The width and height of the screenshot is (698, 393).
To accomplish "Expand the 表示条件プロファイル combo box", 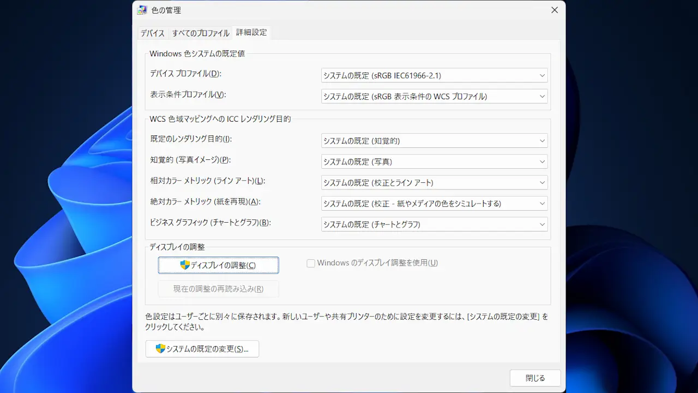I will [434, 97].
